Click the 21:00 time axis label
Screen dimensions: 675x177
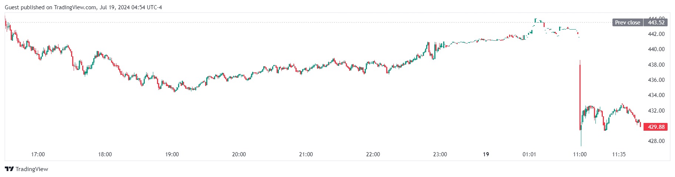306,154
